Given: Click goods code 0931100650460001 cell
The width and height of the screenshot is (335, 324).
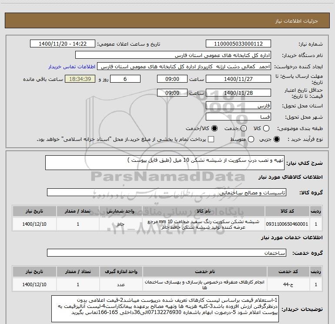Looking at the screenshot, I should point(287,224).
